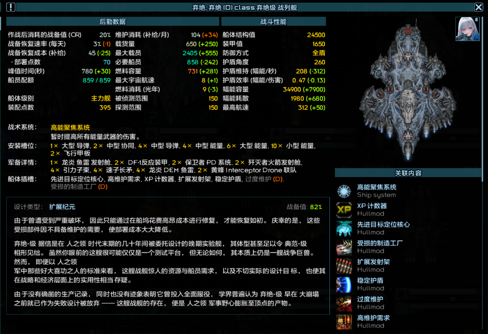Click the yellow 高能聚焦系统 tactical system link
488x334 pixels.
click(x=70, y=128)
